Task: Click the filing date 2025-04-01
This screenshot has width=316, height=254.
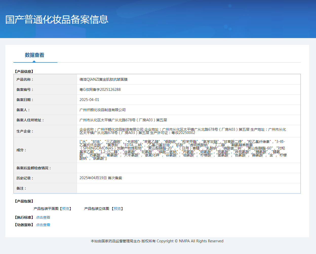Action: 89,100
